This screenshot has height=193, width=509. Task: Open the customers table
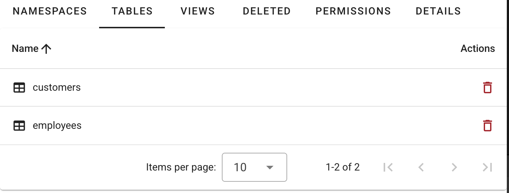click(57, 87)
